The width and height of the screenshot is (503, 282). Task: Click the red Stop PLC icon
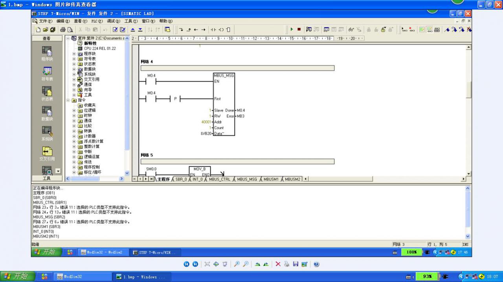pos(299,29)
